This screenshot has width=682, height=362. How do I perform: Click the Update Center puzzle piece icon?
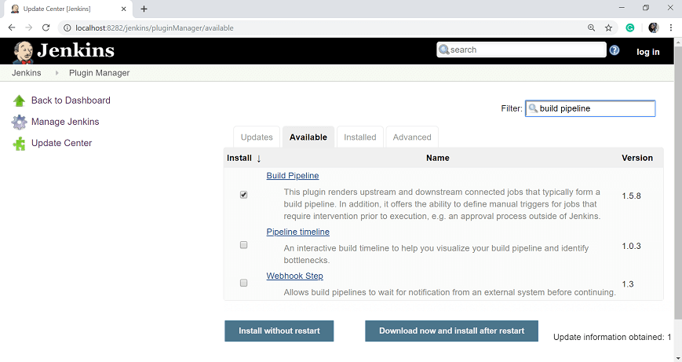coord(19,144)
